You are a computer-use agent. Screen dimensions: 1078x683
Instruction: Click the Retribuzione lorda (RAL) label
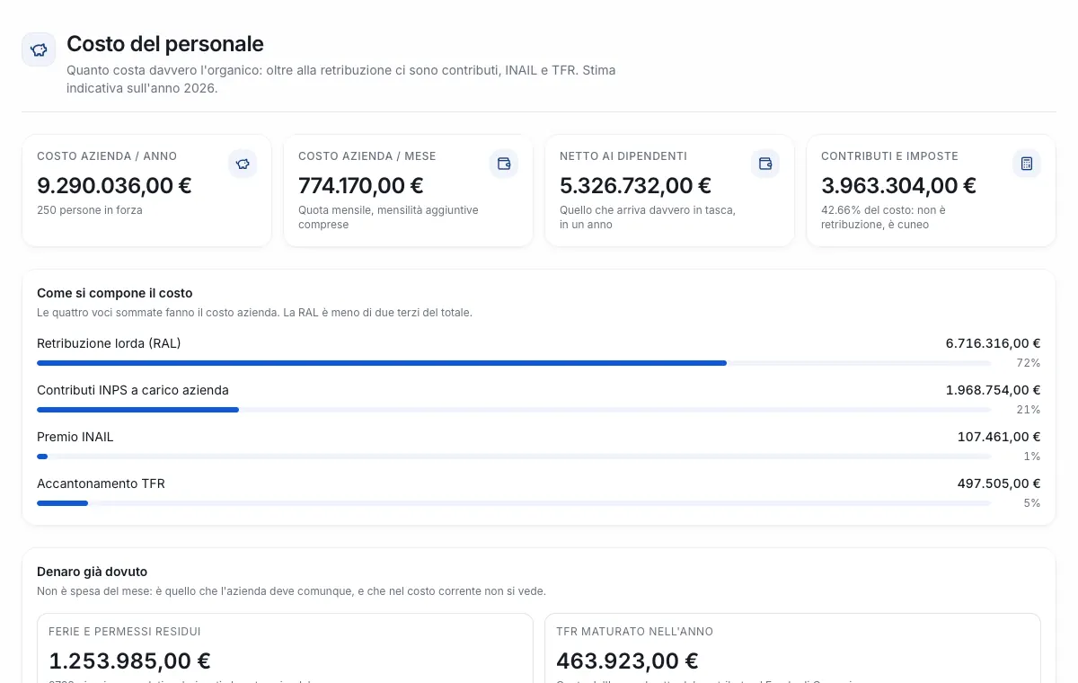coord(109,343)
